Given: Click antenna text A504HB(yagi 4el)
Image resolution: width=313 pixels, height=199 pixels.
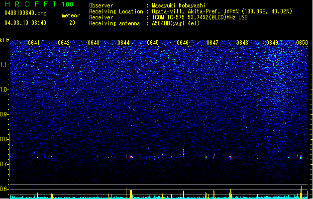Looking at the screenshot, I should coord(176,23).
